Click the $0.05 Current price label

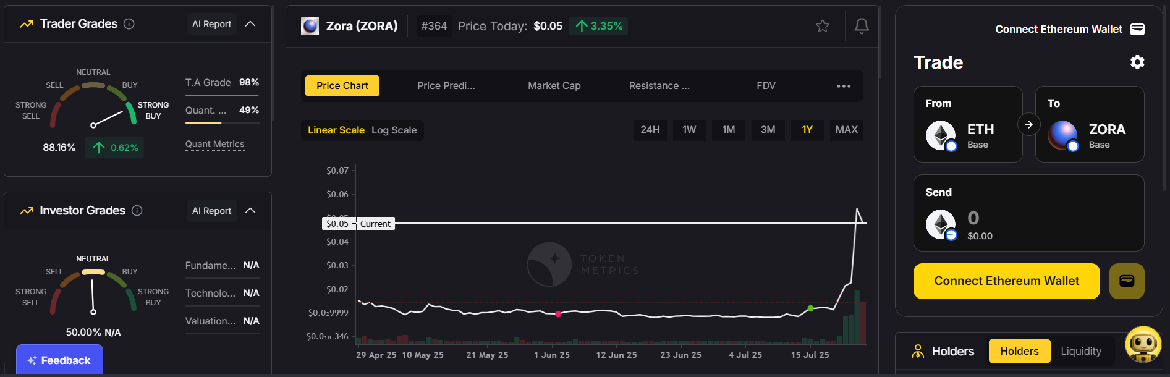point(358,224)
